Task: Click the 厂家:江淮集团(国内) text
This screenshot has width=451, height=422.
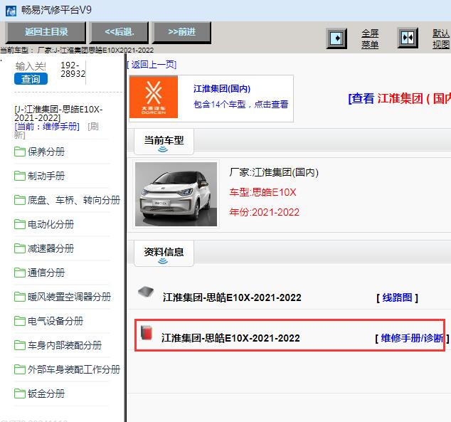Action: click(x=274, y=172)
